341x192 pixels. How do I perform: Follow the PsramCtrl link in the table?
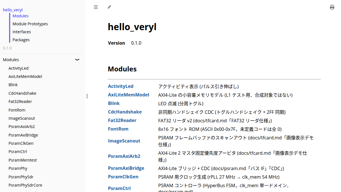click(119, 188)
